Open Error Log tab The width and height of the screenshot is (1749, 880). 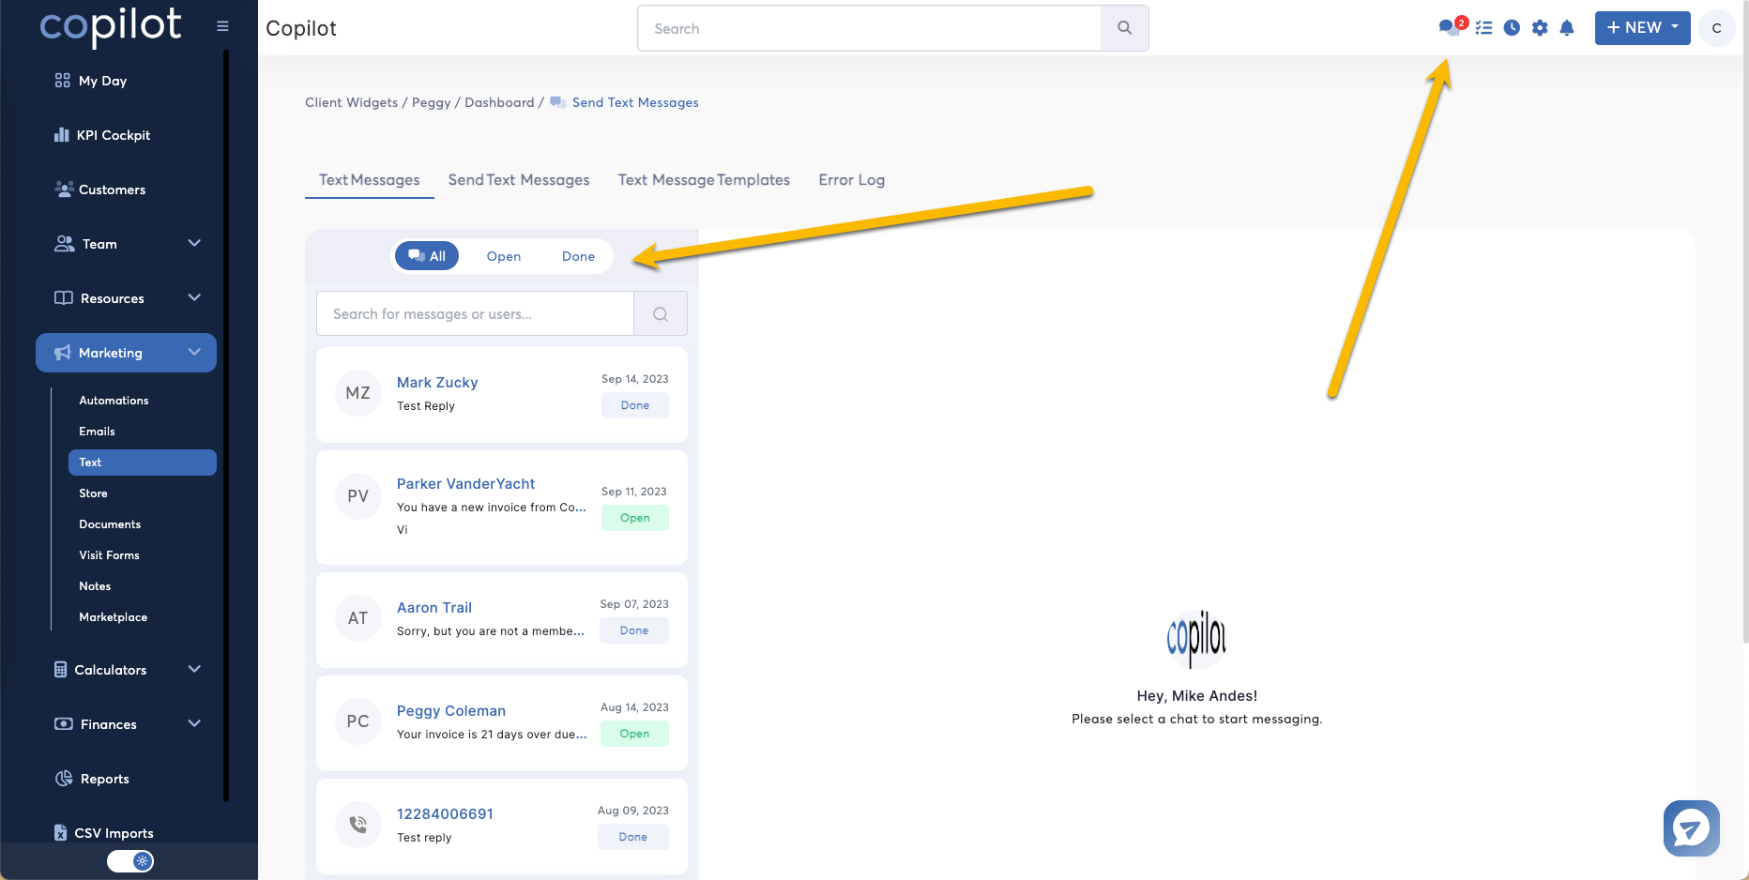click(x=851, y=180)
